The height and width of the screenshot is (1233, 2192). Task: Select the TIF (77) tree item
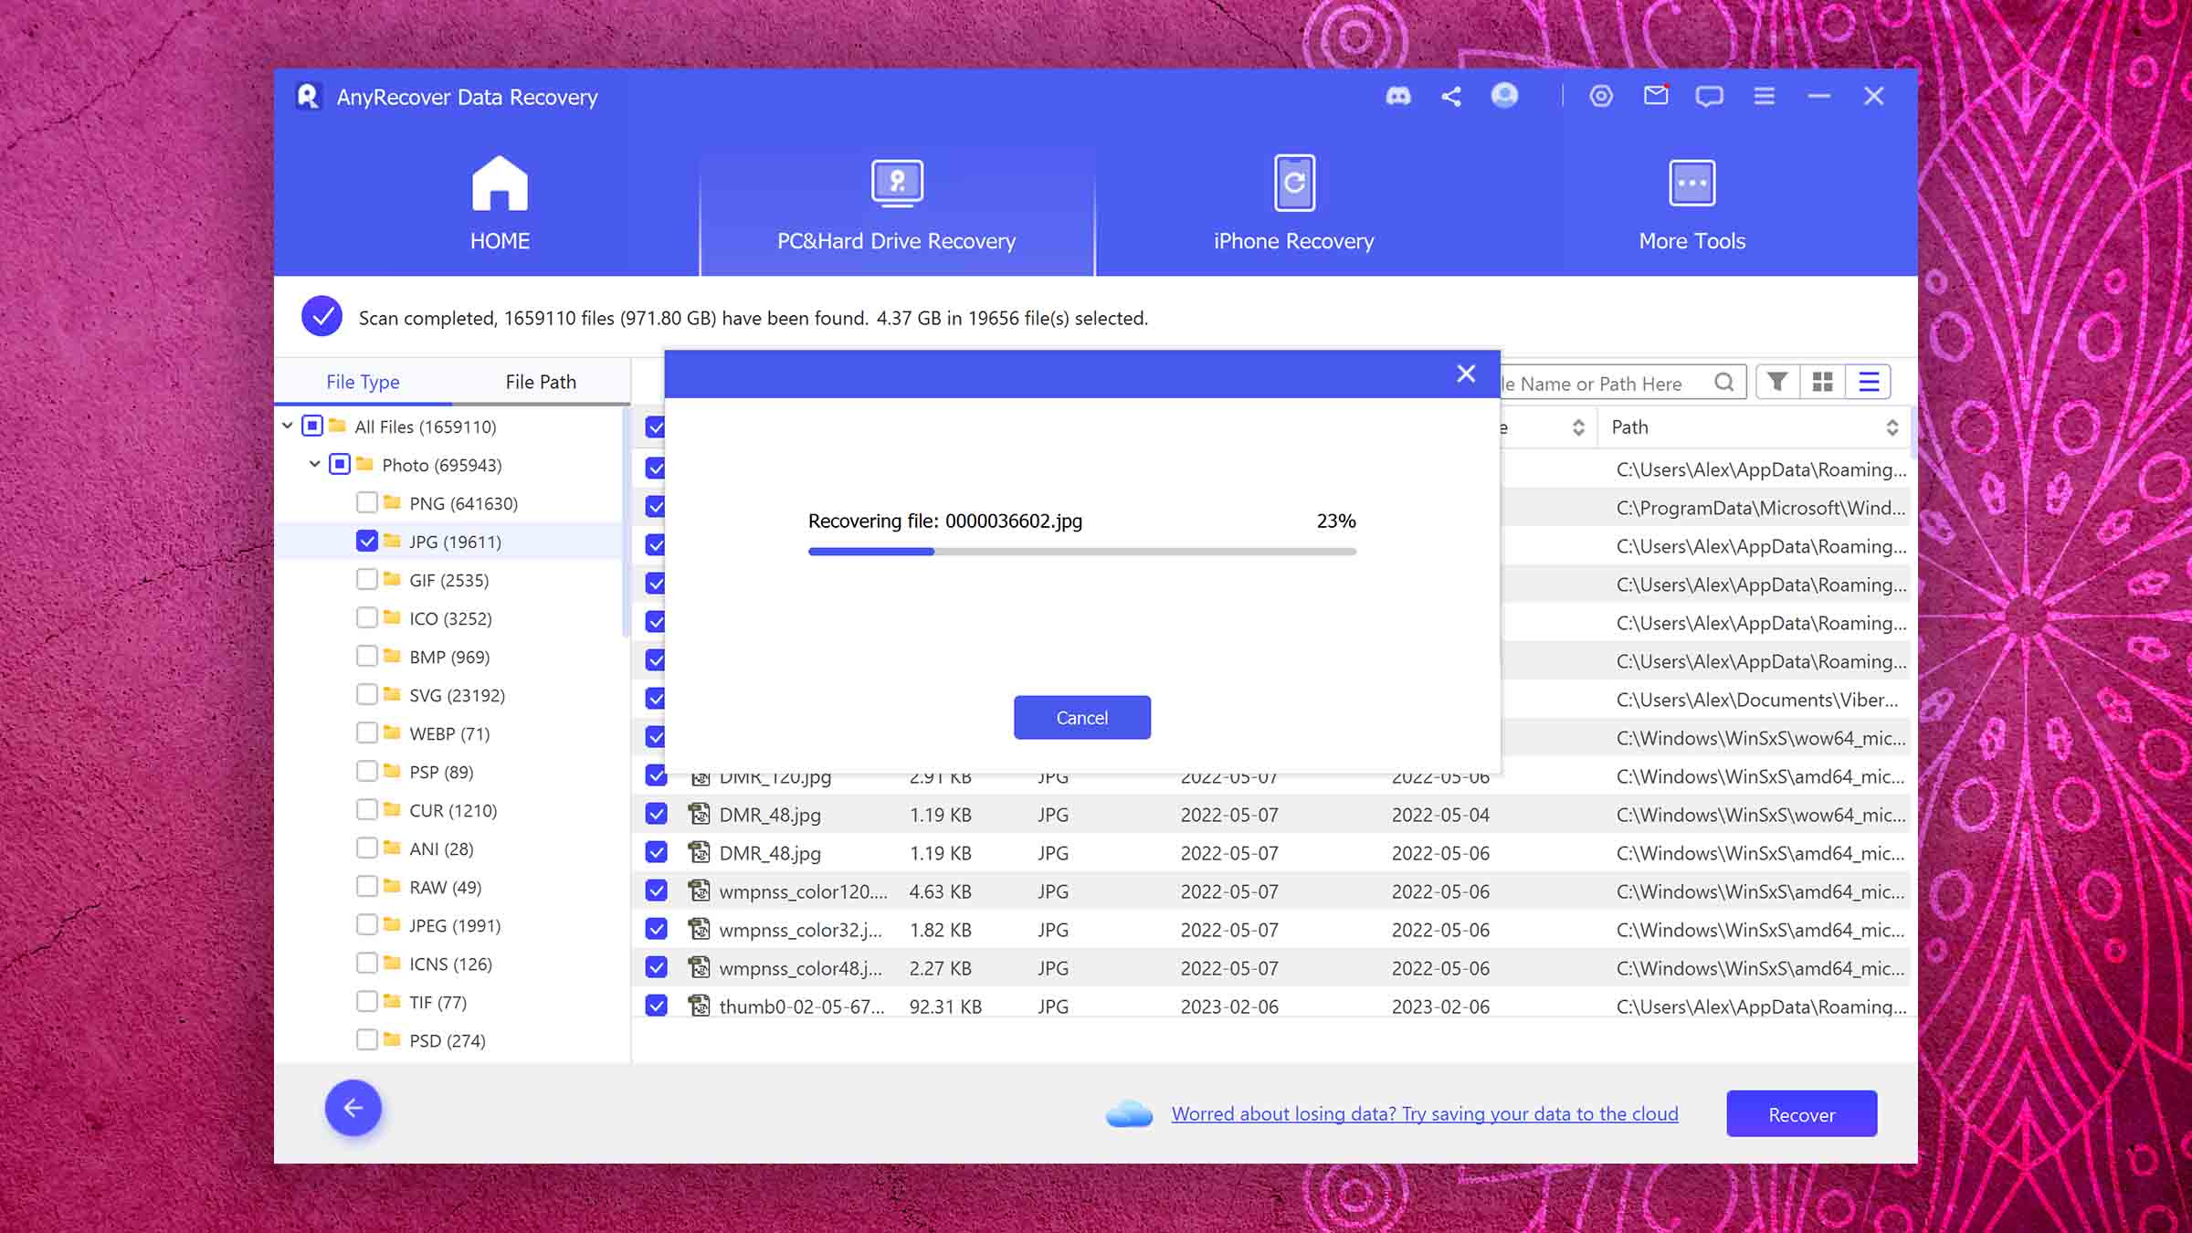click(437, 1002)
